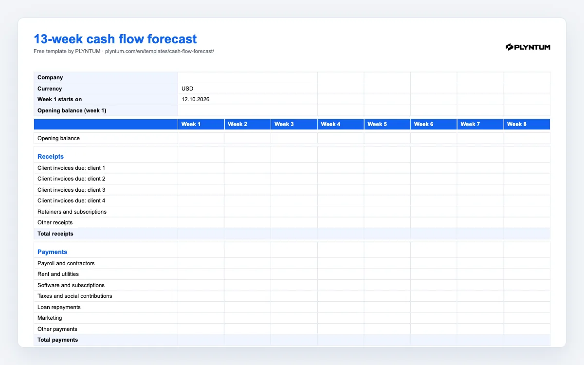The width and height of the screenshot is (584, 365).
Task: Select the Other payments row label
Action: coord(106,329)
